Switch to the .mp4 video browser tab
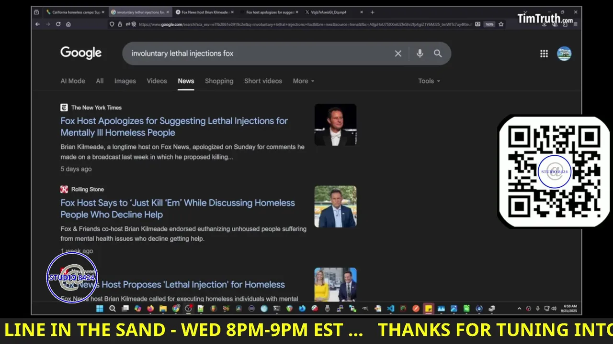The height and width of the screenshot is (344, 613). coord(334,12)
